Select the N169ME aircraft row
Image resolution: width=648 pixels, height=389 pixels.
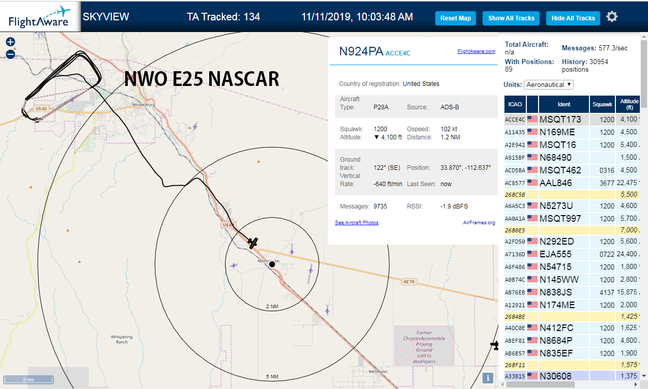[x=572, y=132]
